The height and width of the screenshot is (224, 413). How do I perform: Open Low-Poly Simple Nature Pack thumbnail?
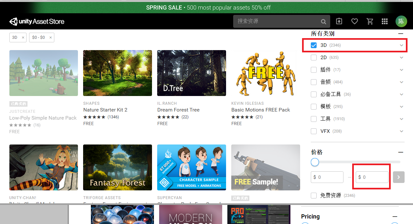[x=44, y=73]
